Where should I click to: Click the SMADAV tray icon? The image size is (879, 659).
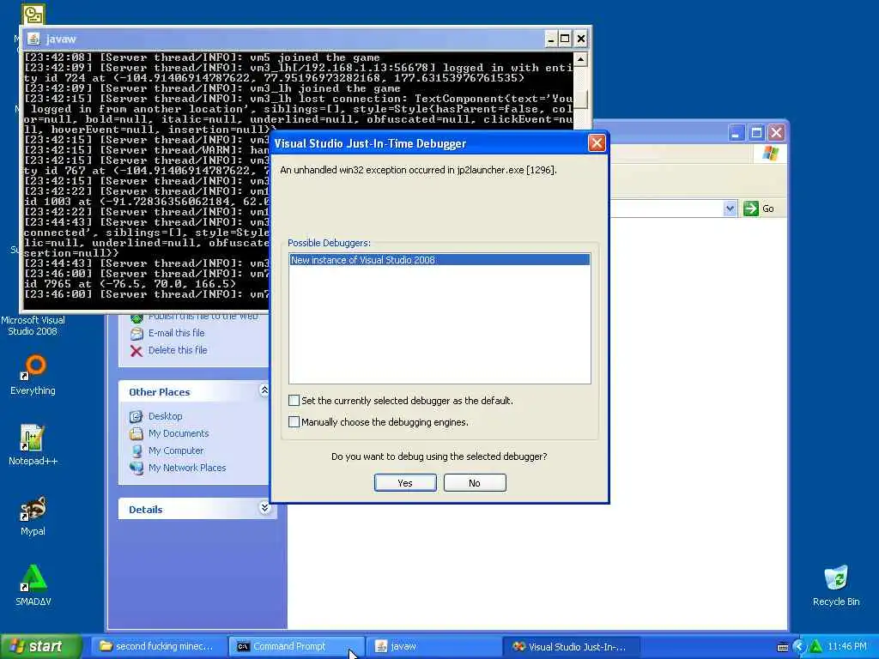[815, 647]
